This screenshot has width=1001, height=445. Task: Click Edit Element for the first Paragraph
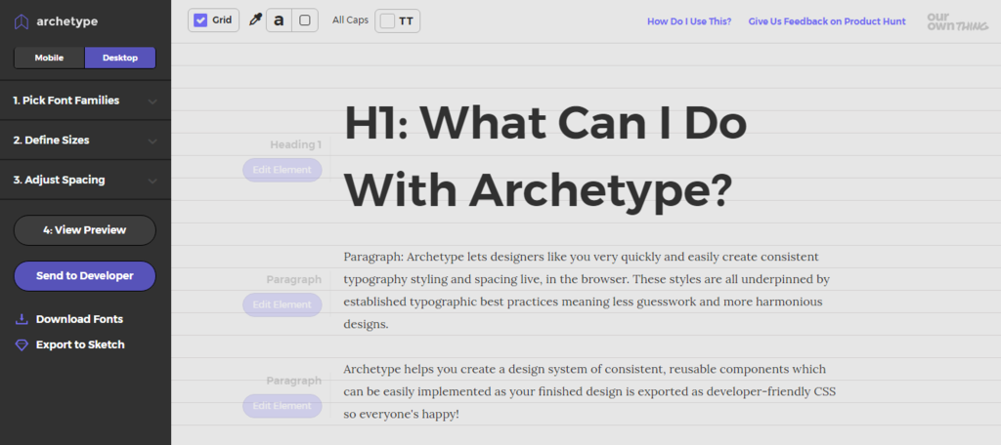click(x=283, y=304)
